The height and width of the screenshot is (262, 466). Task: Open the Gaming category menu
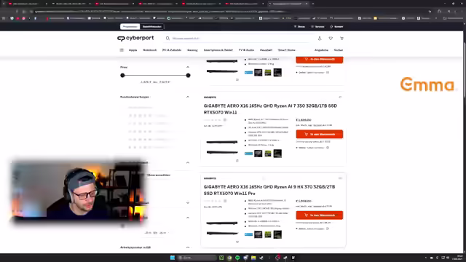(x=192, y=50)
